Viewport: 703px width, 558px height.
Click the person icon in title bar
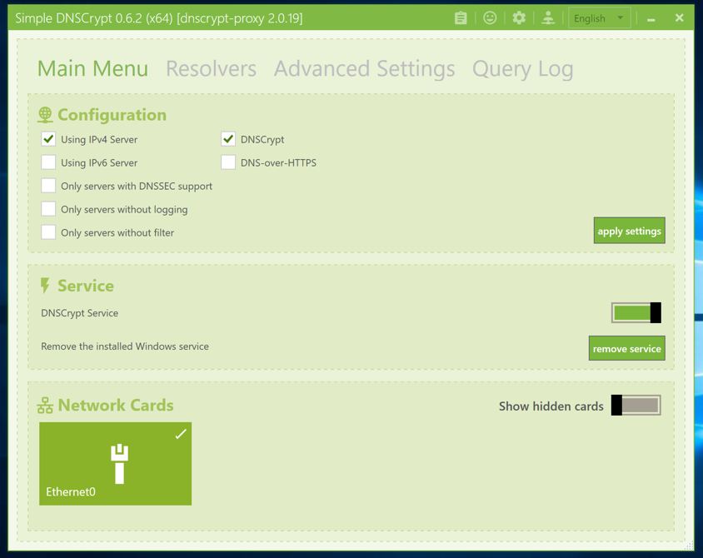click(x=548, y=18)
